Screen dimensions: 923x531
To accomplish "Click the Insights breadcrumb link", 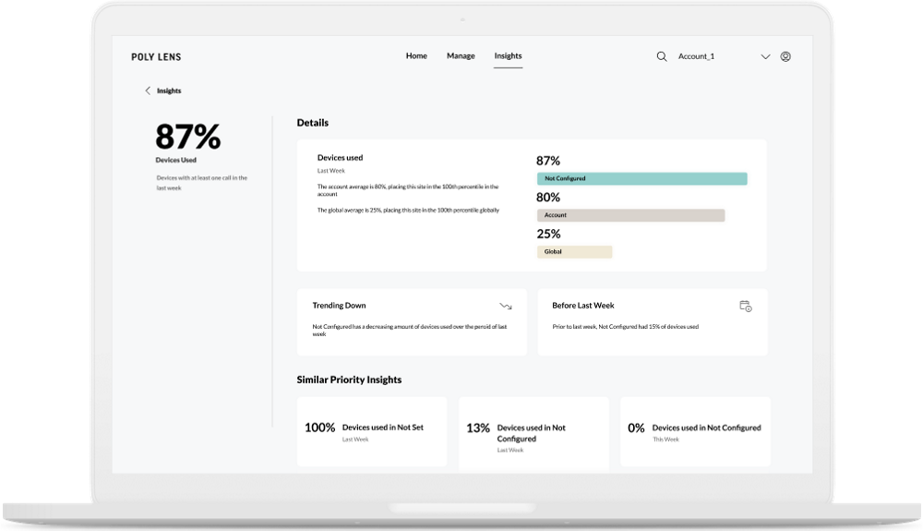I will [x=169, y=91].
